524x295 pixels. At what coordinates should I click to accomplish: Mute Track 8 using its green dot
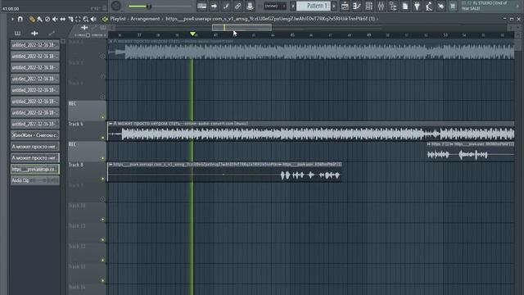[103, 179]
